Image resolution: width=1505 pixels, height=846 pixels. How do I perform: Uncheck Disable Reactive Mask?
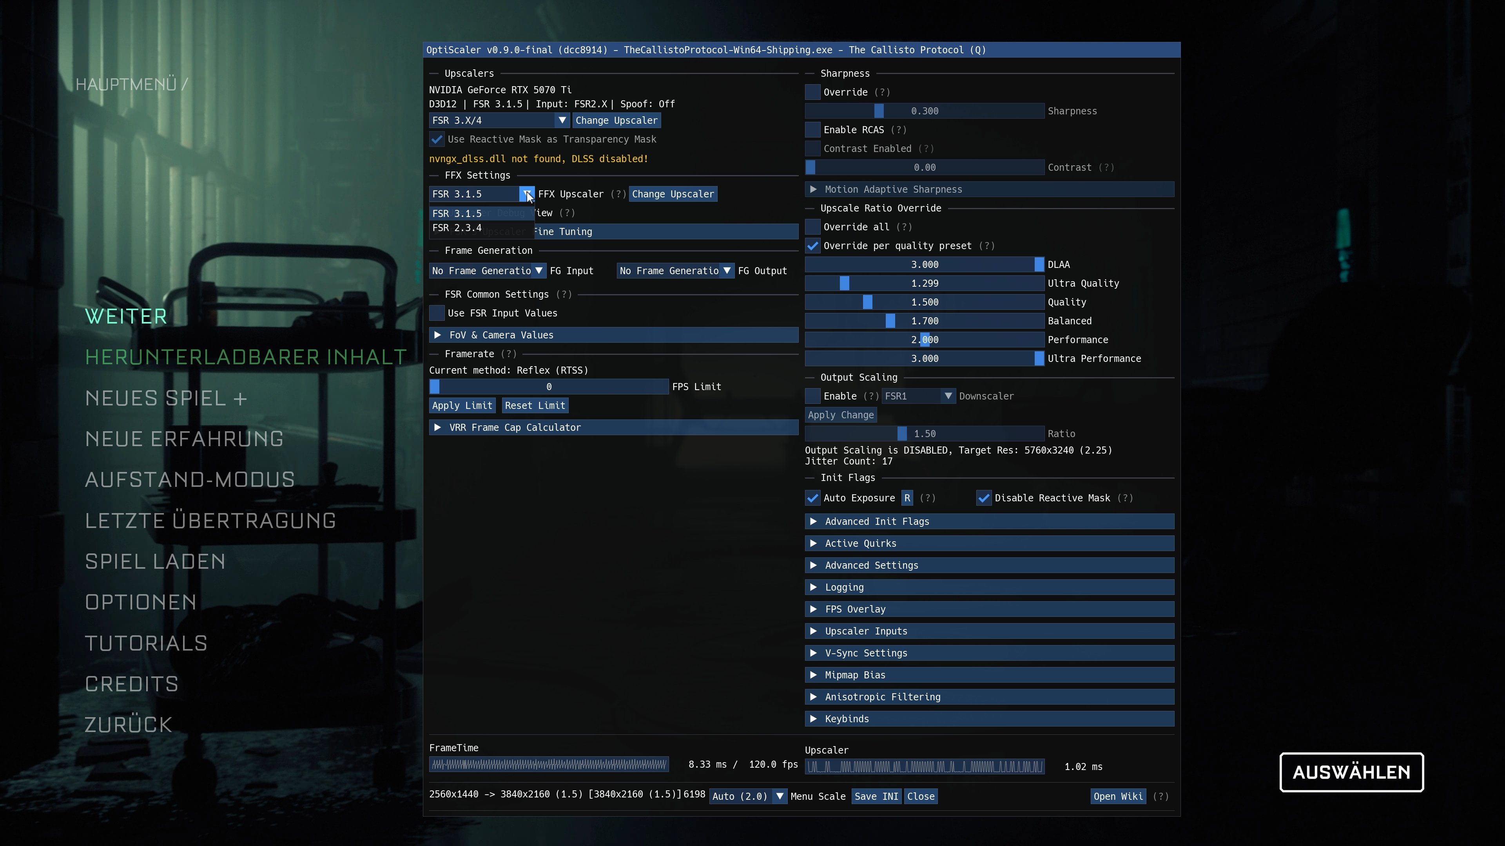tap(984, 498)
